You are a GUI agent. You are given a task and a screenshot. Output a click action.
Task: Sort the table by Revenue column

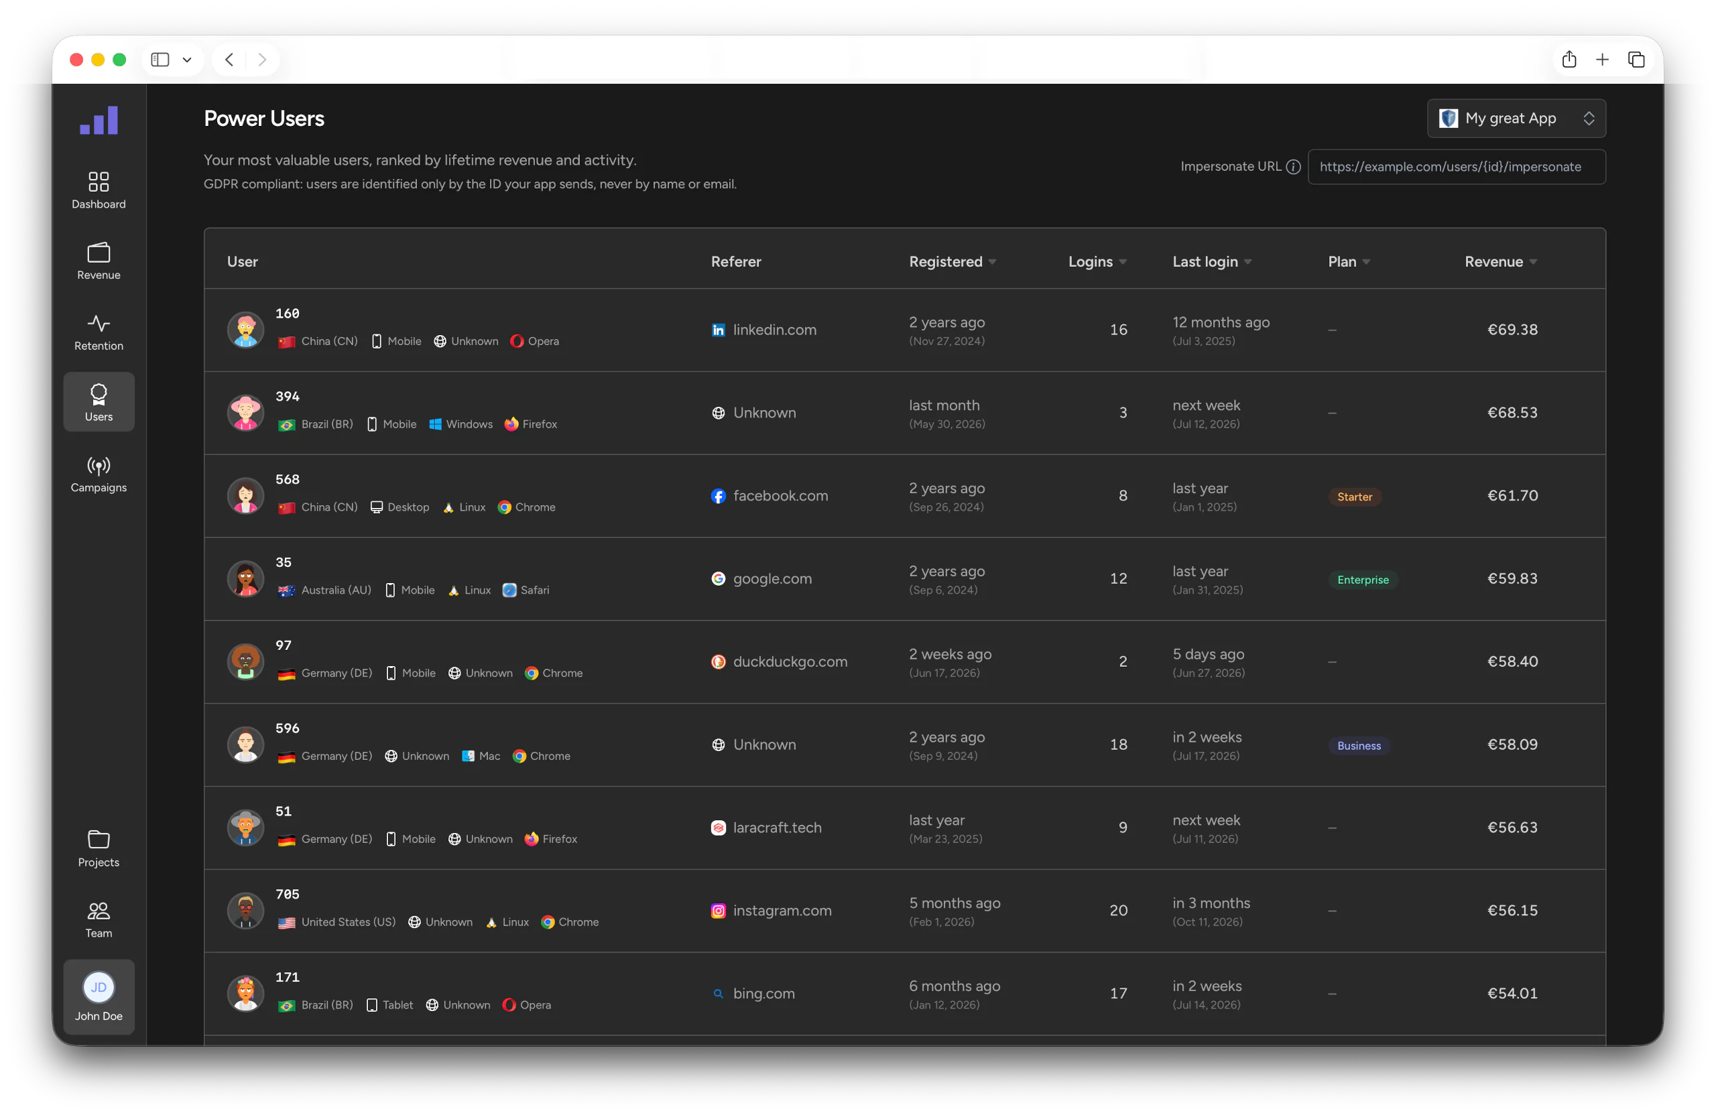tap(1501, 263)
